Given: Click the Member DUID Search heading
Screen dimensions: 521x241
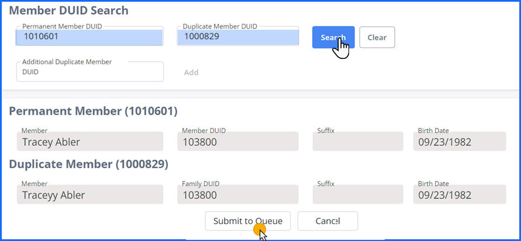Looking at the screenshot, I should [68, 11].
